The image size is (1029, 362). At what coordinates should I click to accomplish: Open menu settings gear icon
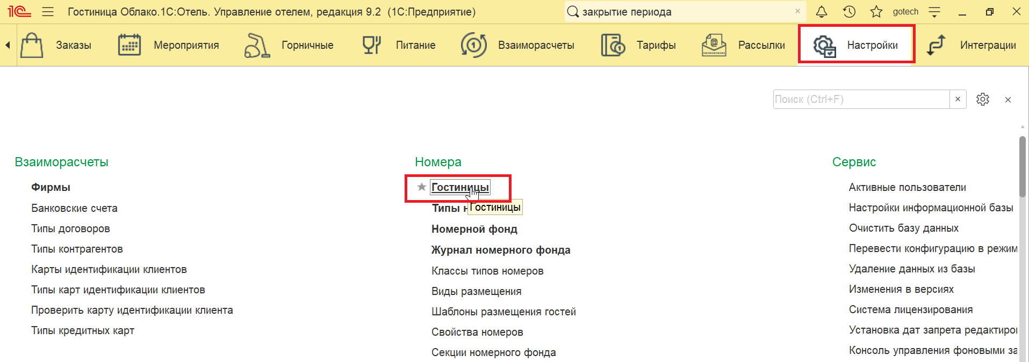983,99
